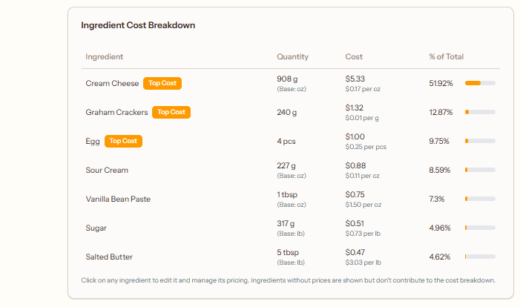Click the Salted Butter percentage bar
The image size is (520, 307).
pos(480,257)
